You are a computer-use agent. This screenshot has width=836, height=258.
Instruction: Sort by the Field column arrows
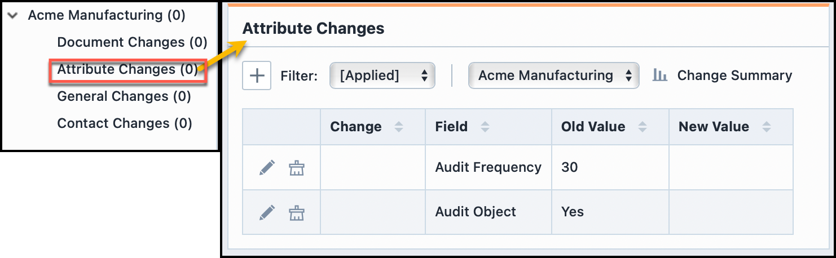[x=485, y=127]
